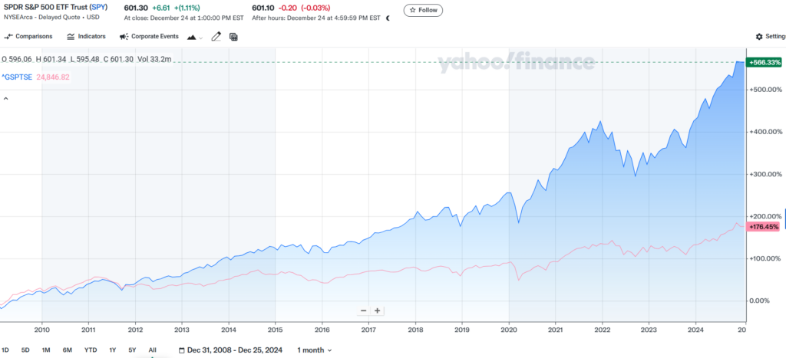Open the Indicators menu

coord(86,36)
